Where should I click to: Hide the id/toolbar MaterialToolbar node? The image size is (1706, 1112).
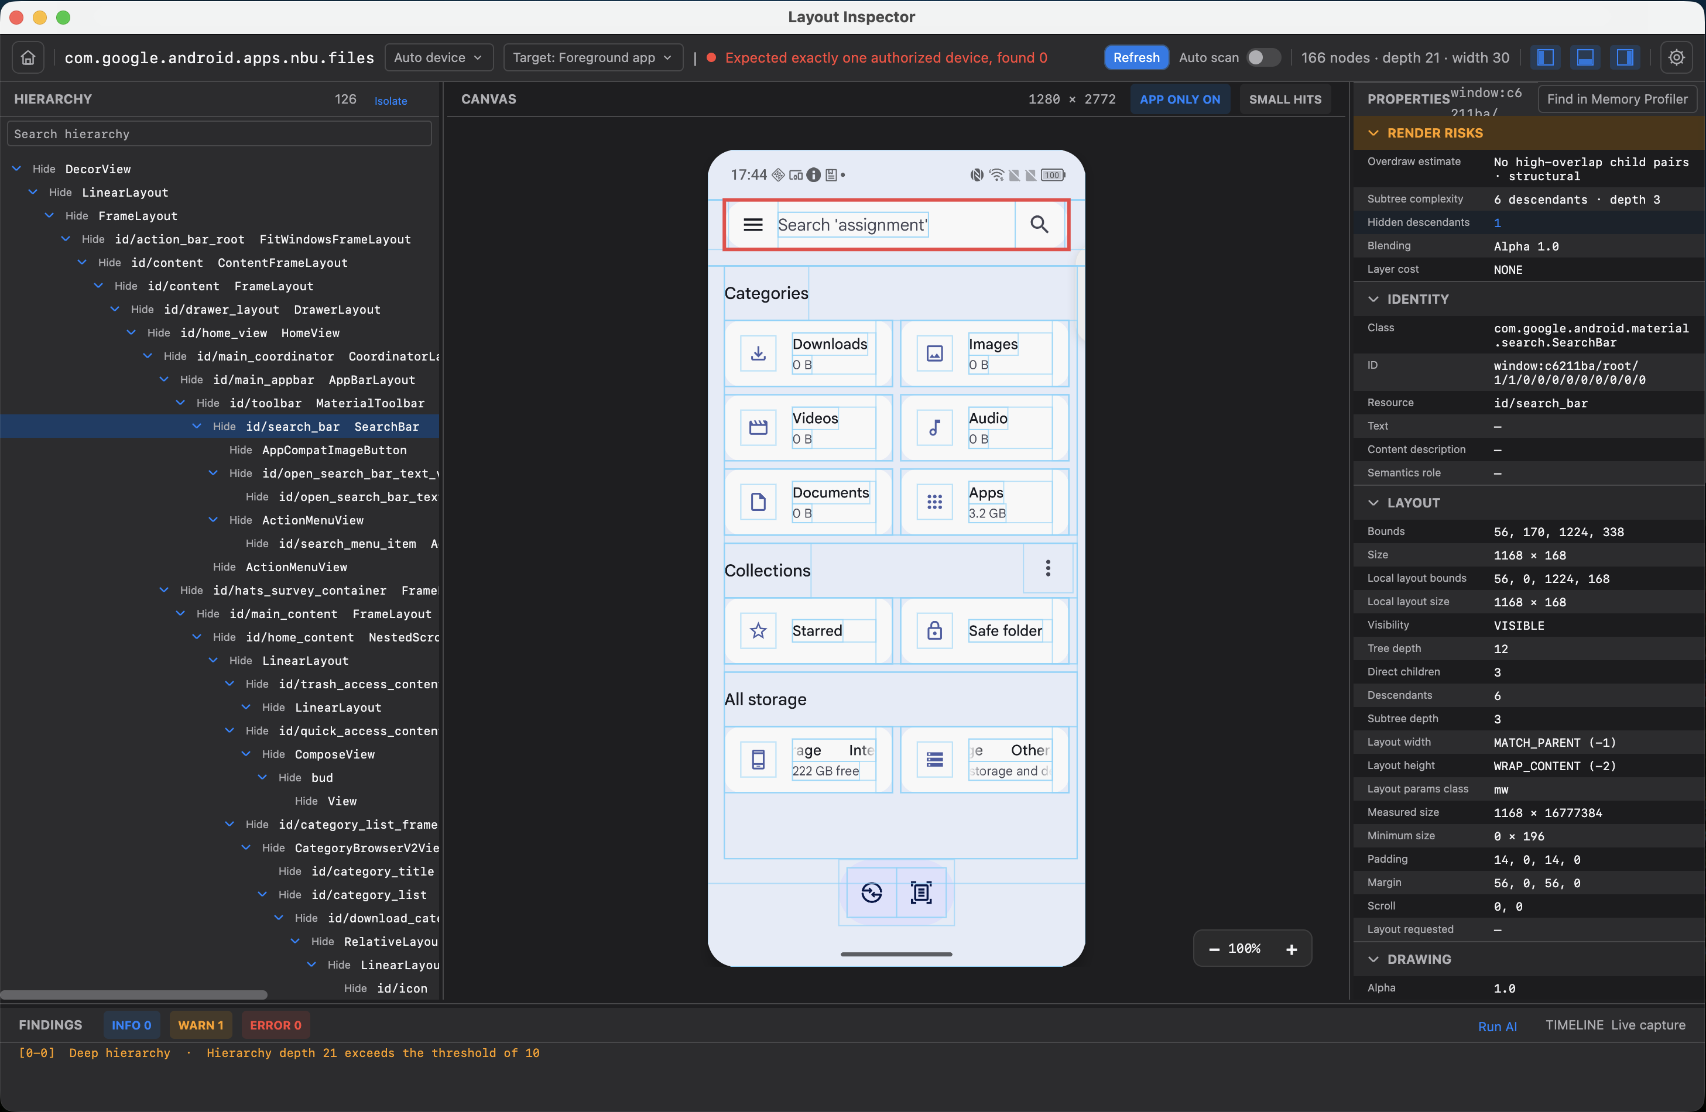click(x=208, y=403)
